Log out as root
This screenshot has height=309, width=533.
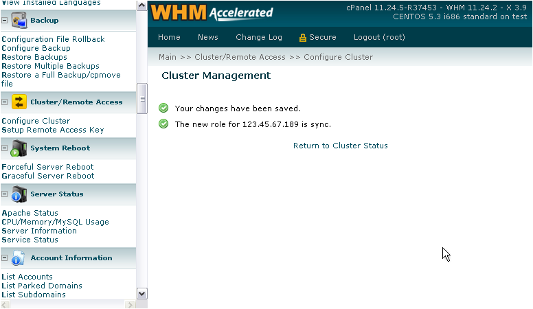379,37
